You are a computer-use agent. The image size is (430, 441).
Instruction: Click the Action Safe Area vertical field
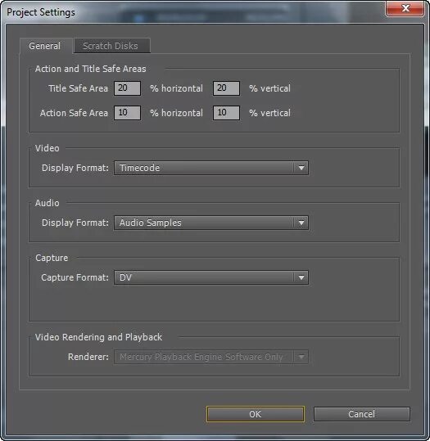click(226, 113)
